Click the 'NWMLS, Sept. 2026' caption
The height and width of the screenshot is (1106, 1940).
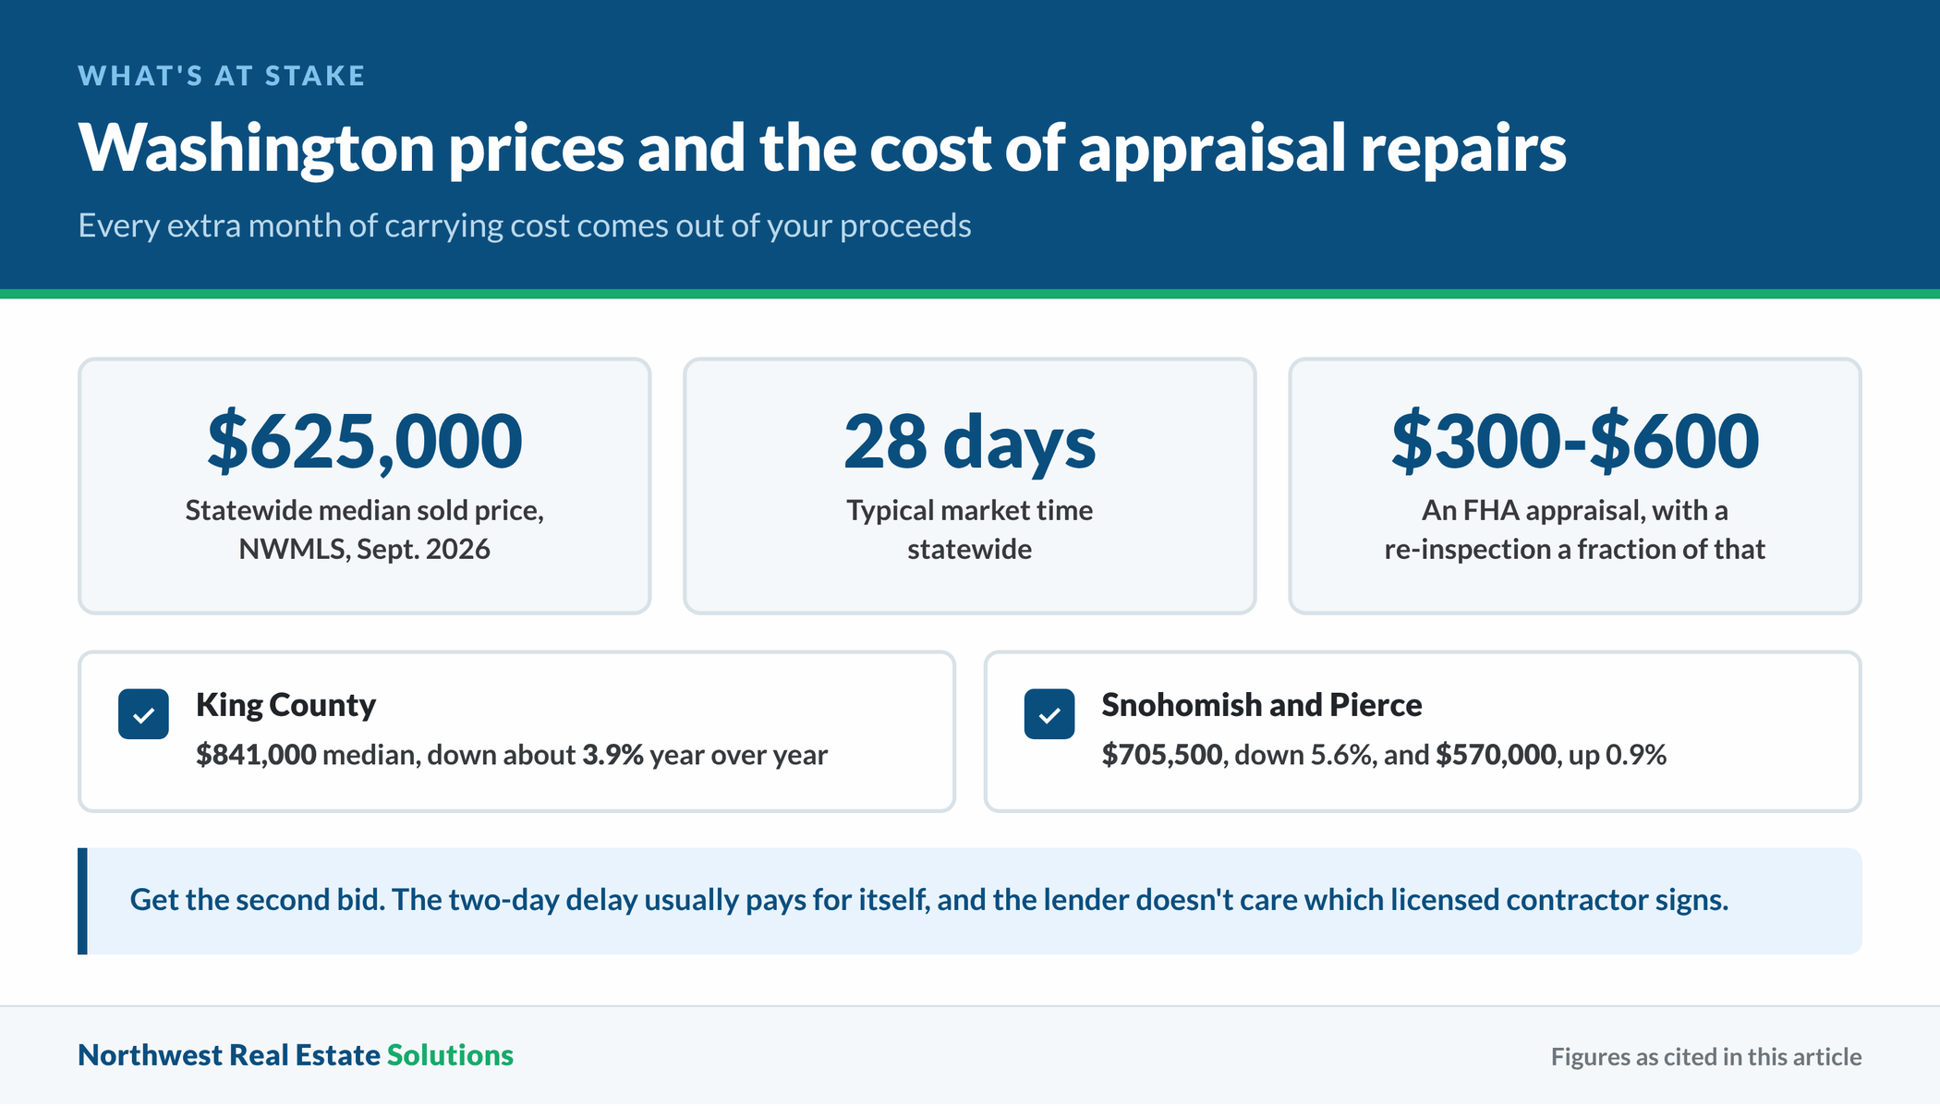tap(365, 550)
